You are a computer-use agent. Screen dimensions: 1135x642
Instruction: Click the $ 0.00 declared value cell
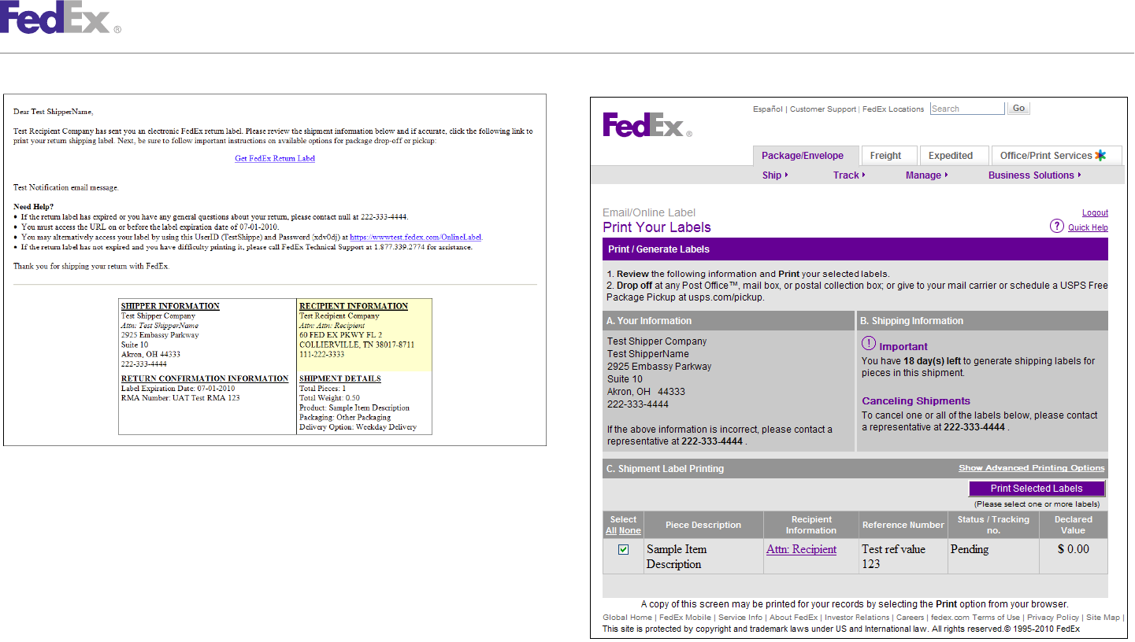point(1074,556)
